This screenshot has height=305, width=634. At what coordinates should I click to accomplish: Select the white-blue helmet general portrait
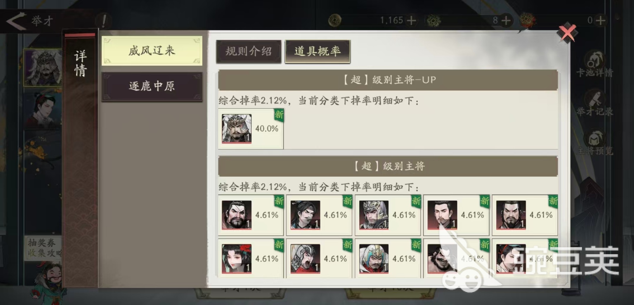(x=374, y=259)
